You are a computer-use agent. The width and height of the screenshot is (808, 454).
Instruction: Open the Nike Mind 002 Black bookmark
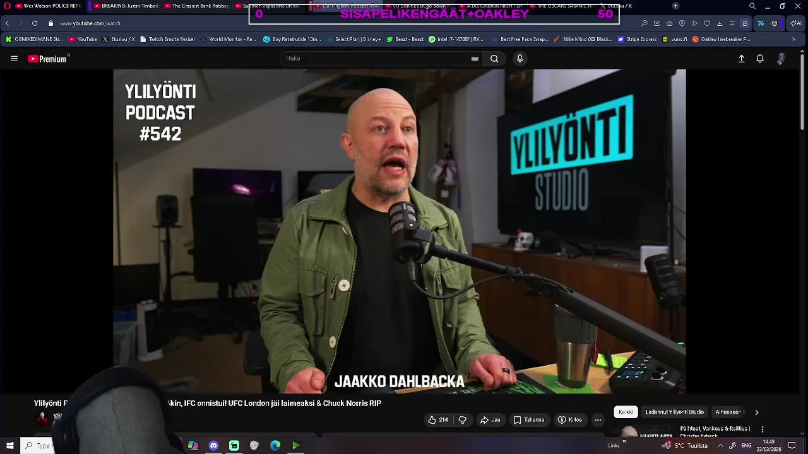tap(583, 39)
